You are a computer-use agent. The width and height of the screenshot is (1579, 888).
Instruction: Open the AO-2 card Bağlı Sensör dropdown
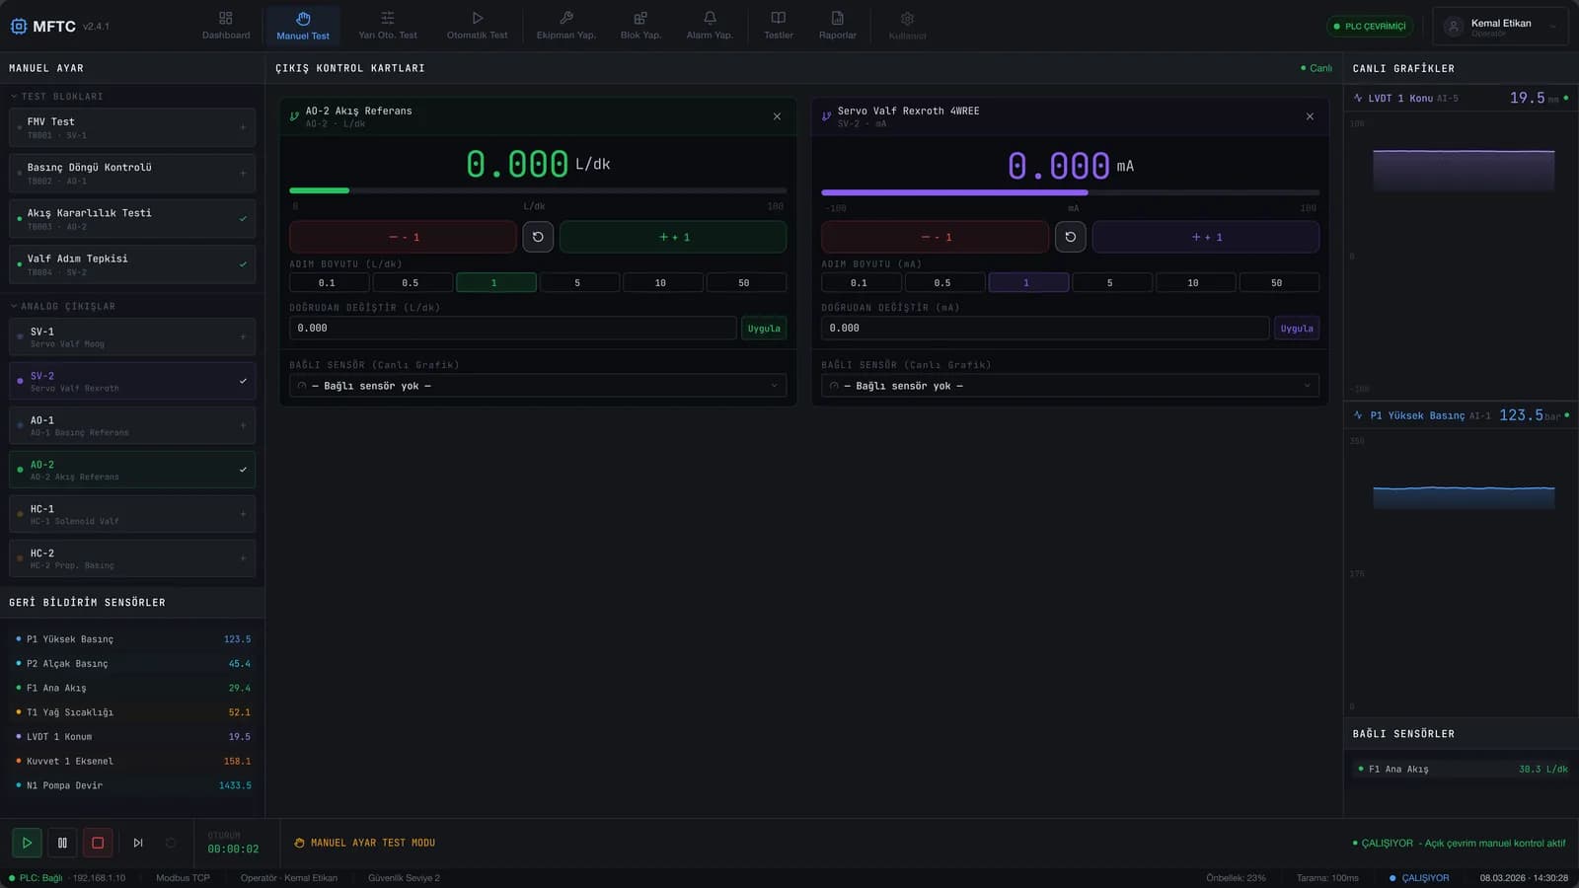coord(538,386)
